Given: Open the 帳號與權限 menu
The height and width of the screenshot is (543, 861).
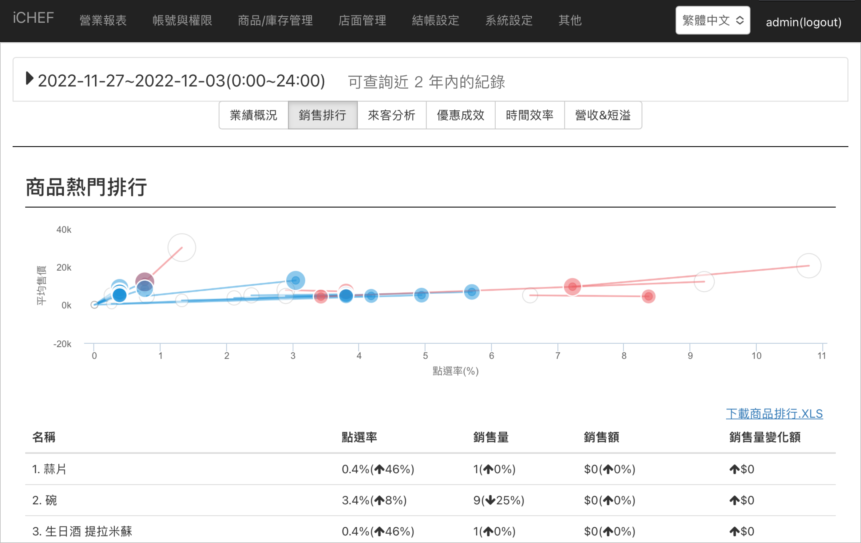Looking at the screenshot, I should 182,20.
